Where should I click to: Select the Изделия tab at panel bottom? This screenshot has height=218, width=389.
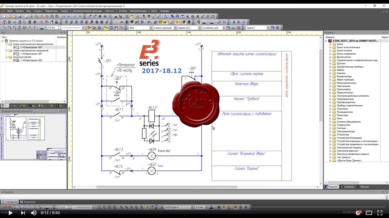(331, 187)
